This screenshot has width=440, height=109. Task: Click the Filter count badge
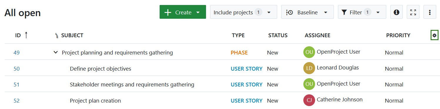(x=367, y=12)
